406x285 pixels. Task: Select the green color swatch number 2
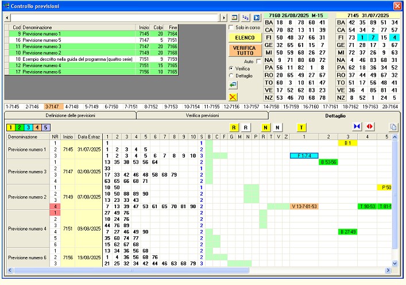pos(19,127)
